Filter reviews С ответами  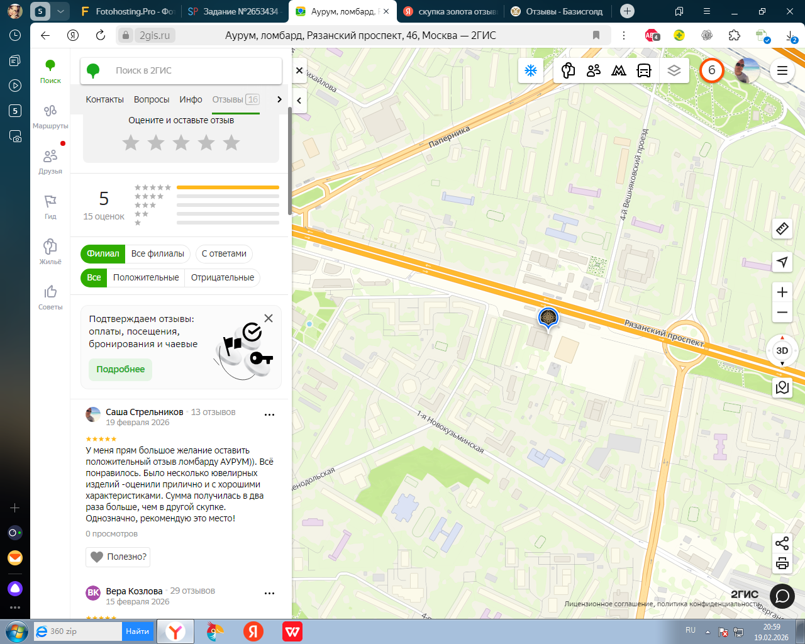click(224, 253)
